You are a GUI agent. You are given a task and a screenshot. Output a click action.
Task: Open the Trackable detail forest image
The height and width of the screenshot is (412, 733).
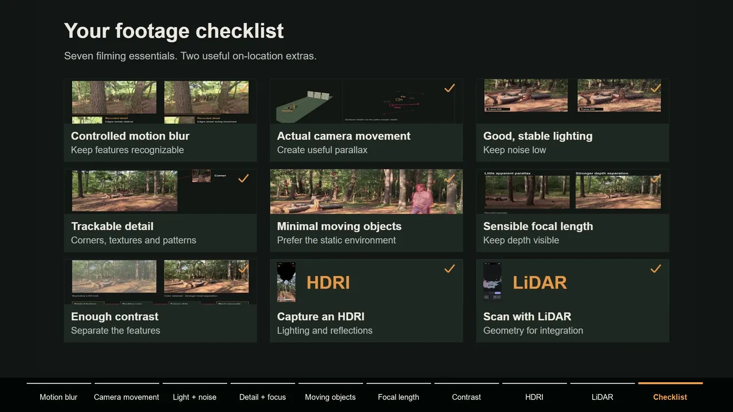(125, 191)
